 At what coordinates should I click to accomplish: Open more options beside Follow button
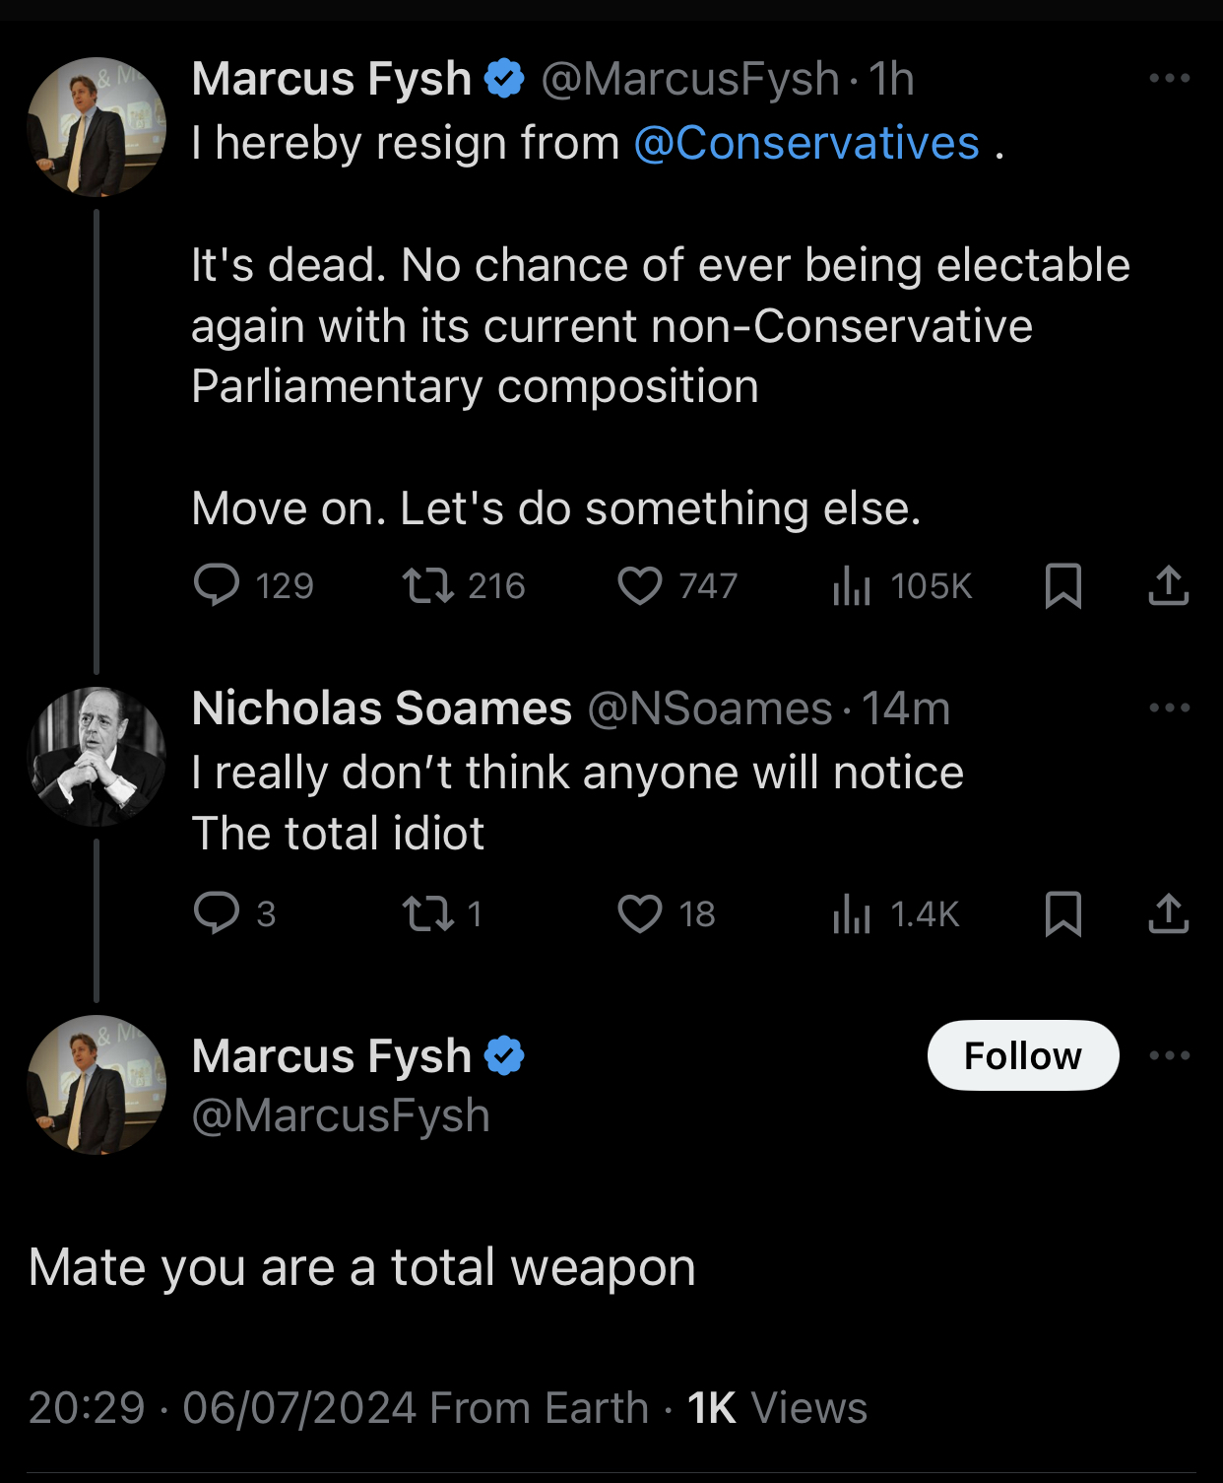[x=1169, y=1055]
